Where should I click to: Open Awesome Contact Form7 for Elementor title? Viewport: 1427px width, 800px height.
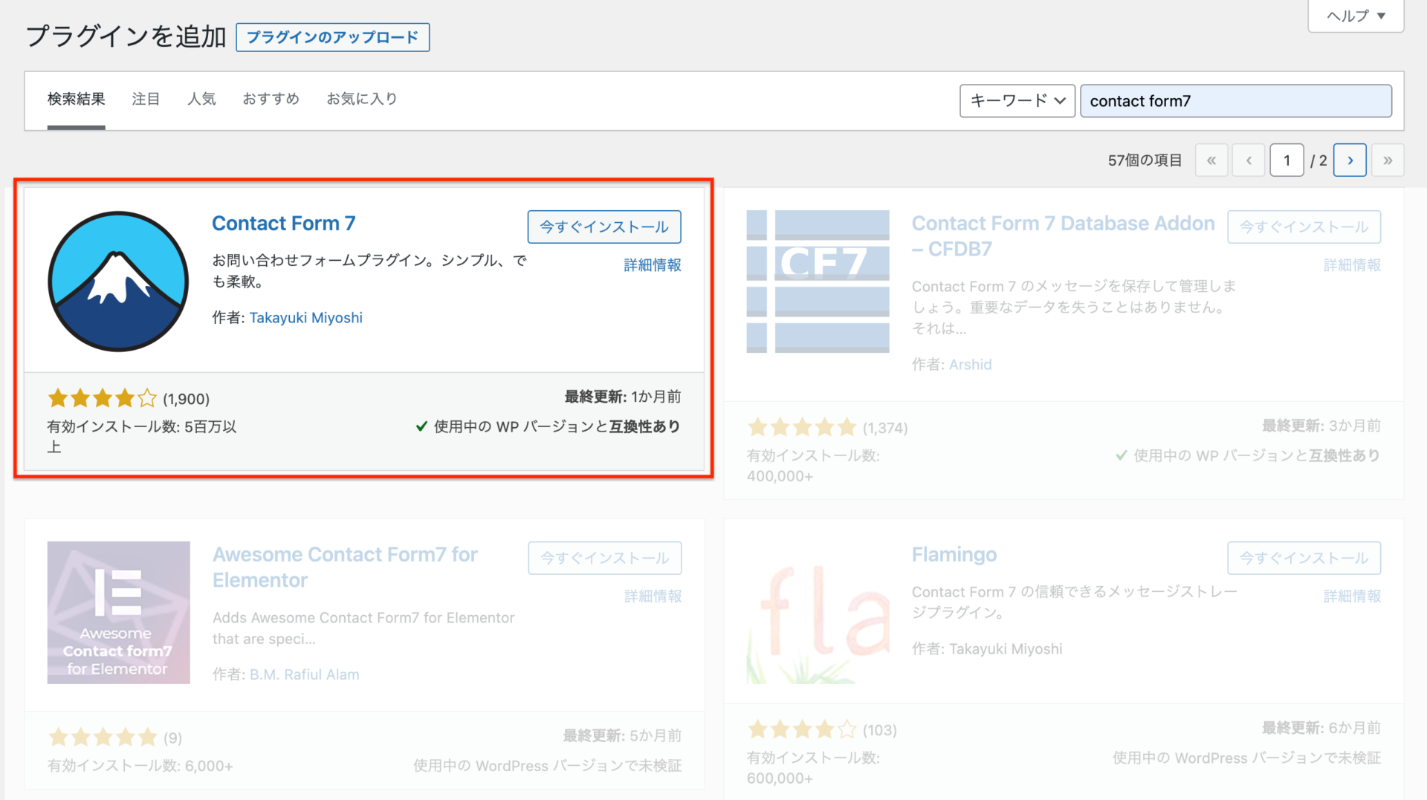coord(345,567)
